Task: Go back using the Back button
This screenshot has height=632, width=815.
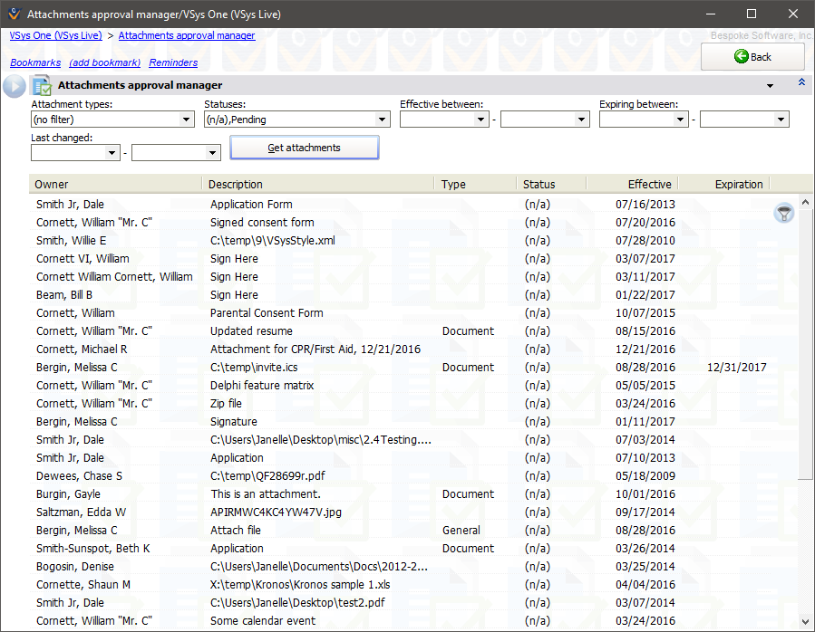Action: (752, 57)
